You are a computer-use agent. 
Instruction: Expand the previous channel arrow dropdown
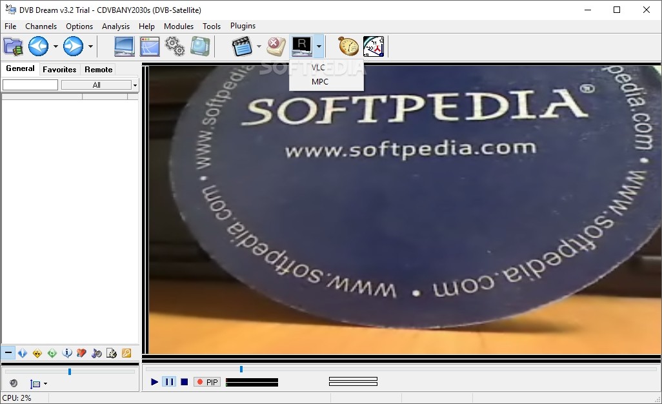point(55,46)
